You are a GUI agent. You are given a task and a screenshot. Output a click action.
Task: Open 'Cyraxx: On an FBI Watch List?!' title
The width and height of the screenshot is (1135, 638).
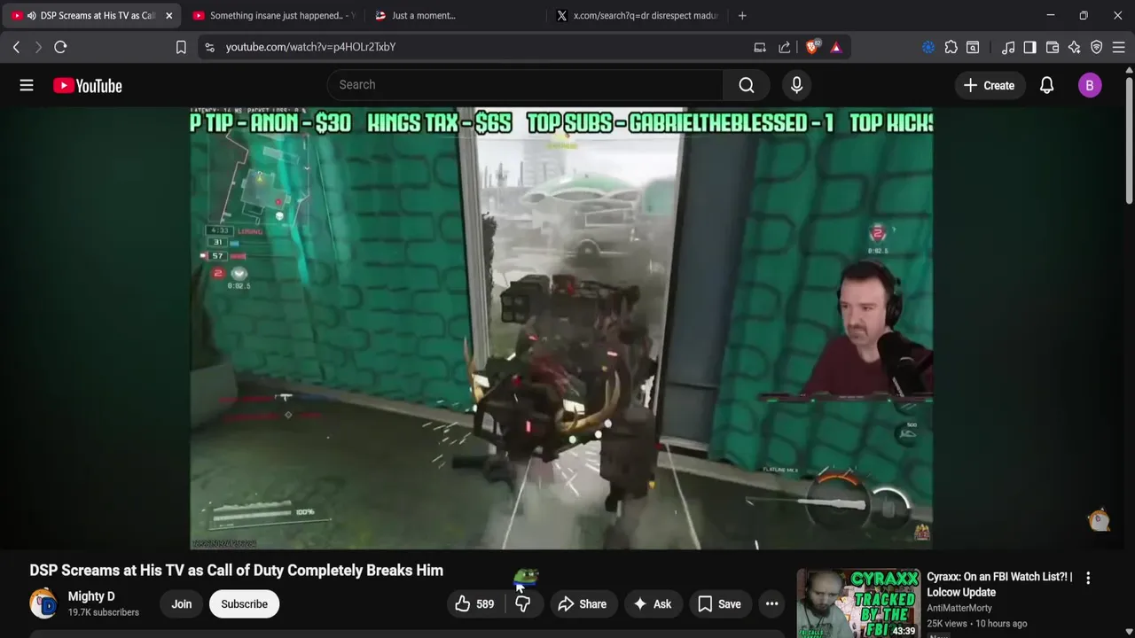pyautogui.click(x=999, y=584)
